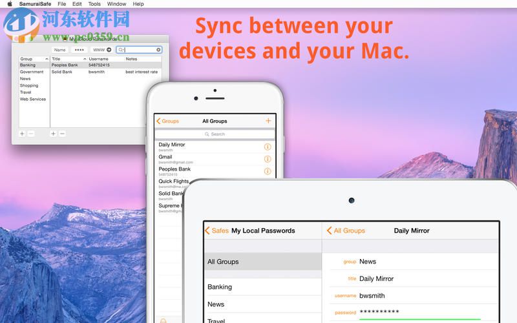Click the arrow icon on the WWW button
The height and width of the screenshot is (323, 517).
point(109,50)
